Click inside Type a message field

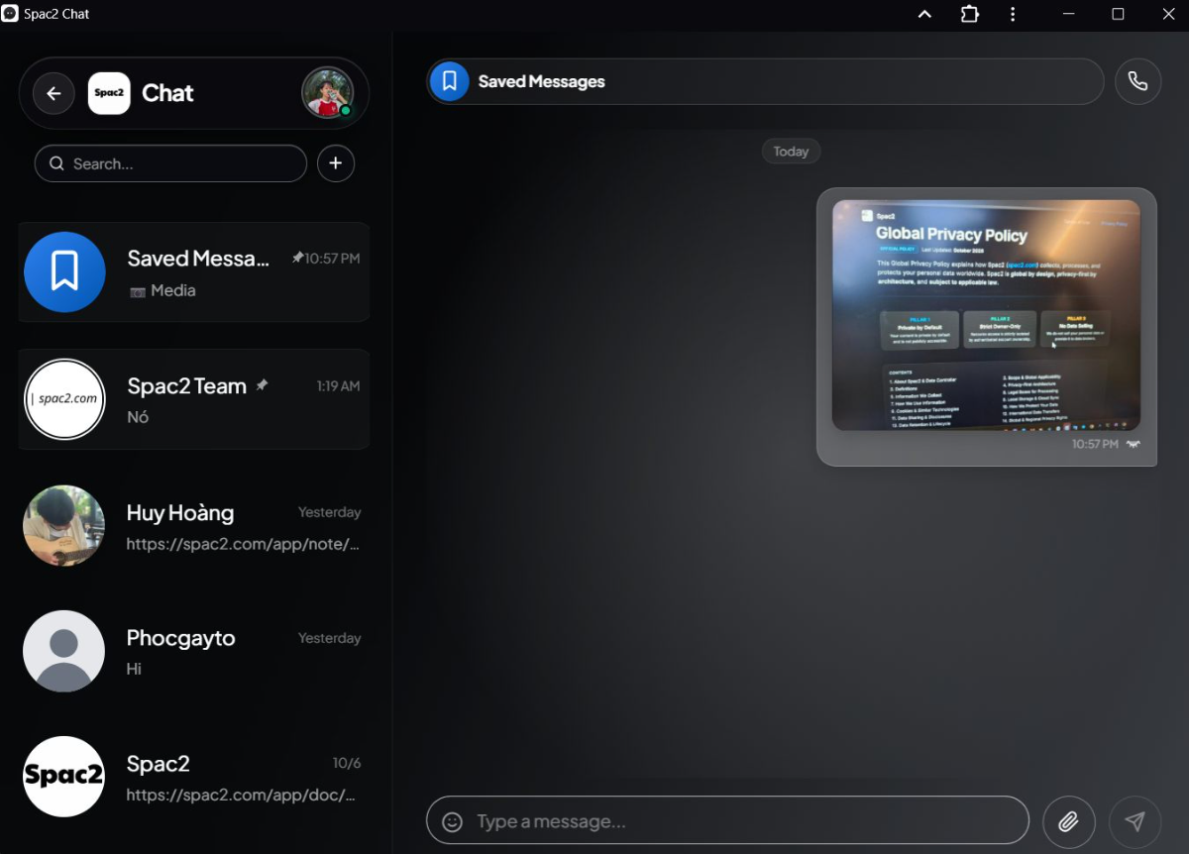coord(728,821)
